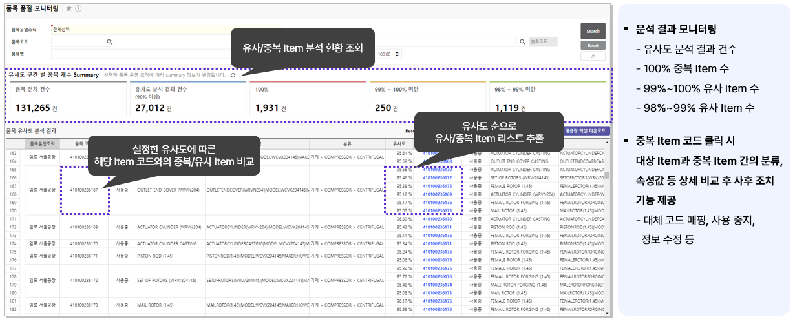Click the search magnifier in 품목코드 field
This screenshot has height=324, width=795.
[x=109, y=41]
